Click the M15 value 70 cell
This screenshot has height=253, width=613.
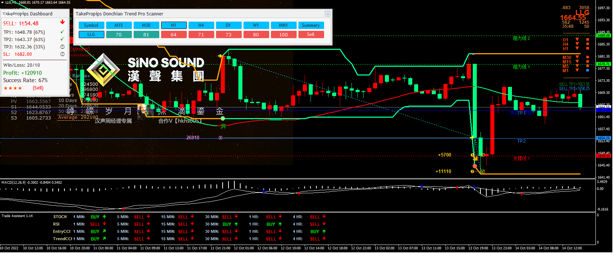(x=119, y=34)
